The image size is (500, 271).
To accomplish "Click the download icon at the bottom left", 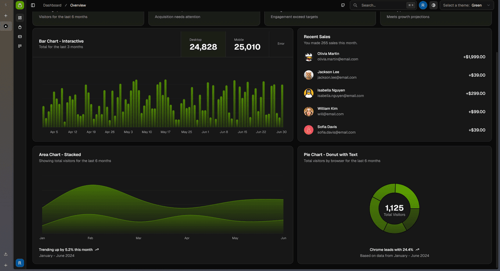I will click(6, 254).
